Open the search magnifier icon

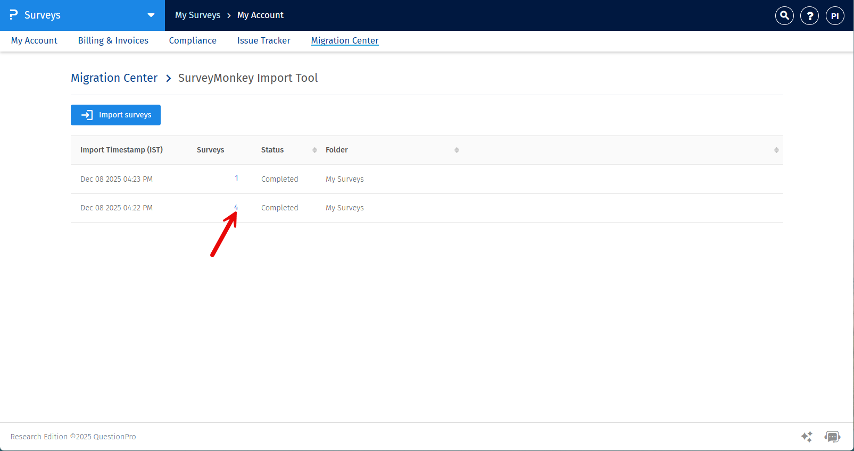point(784,15)
